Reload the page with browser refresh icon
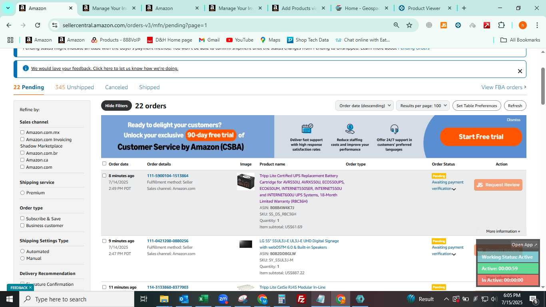 click(x=38, y=25)
